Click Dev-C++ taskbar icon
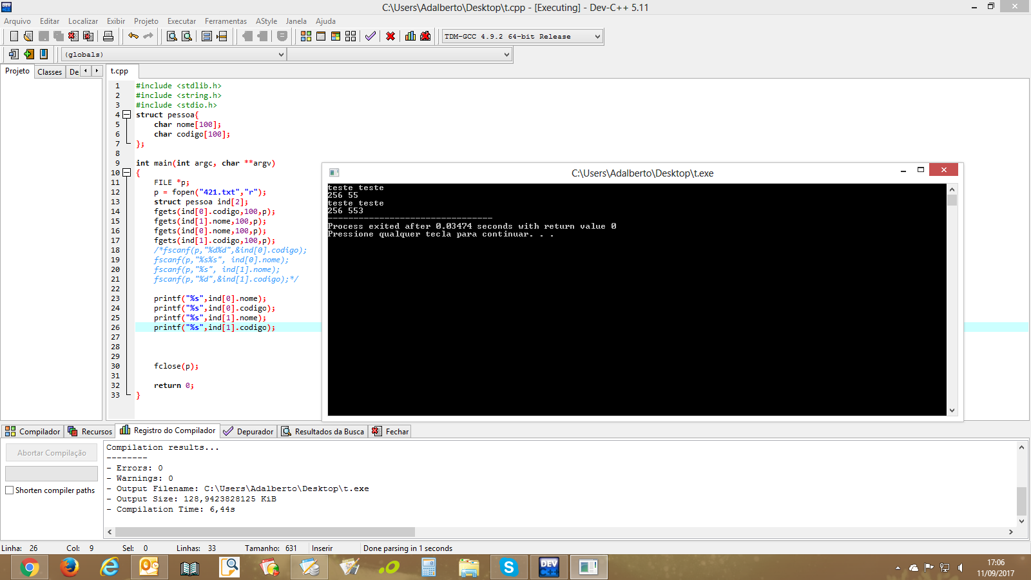Viewport: 1031px width, 580px height. (x=549, y=567)
